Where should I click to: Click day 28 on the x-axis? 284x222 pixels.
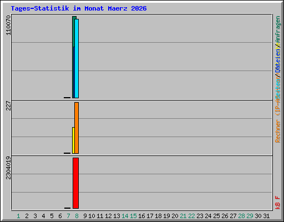241,216
